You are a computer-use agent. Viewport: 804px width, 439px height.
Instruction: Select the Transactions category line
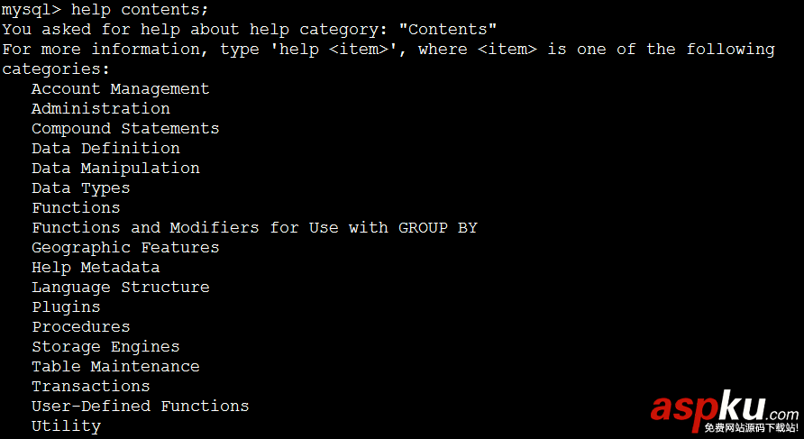click(x=90, y=386)
